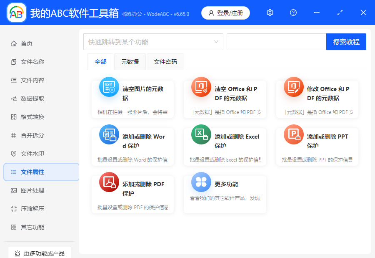
Task: Click the home icon beside 首页
Action: (14, 43)
